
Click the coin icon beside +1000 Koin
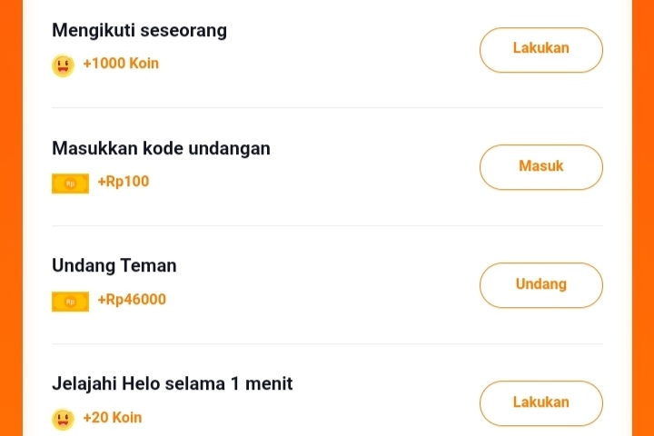pyautogui.click(x=63, y=64)
